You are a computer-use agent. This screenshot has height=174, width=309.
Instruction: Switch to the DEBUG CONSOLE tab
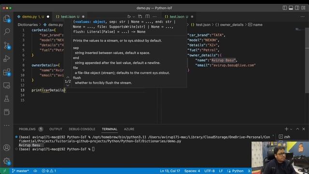82,129
